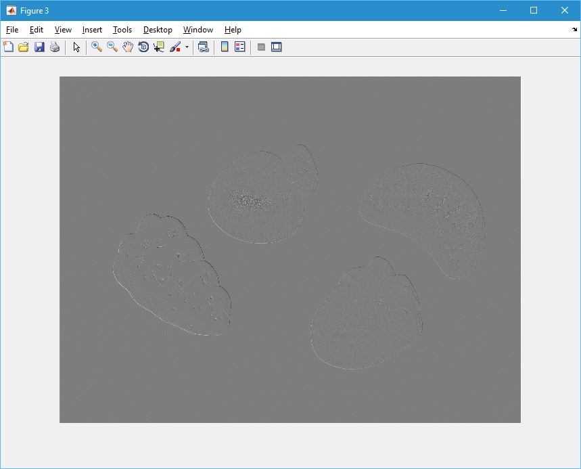Activate the Pan hand tool
The image size is (581, 469).
128,47
